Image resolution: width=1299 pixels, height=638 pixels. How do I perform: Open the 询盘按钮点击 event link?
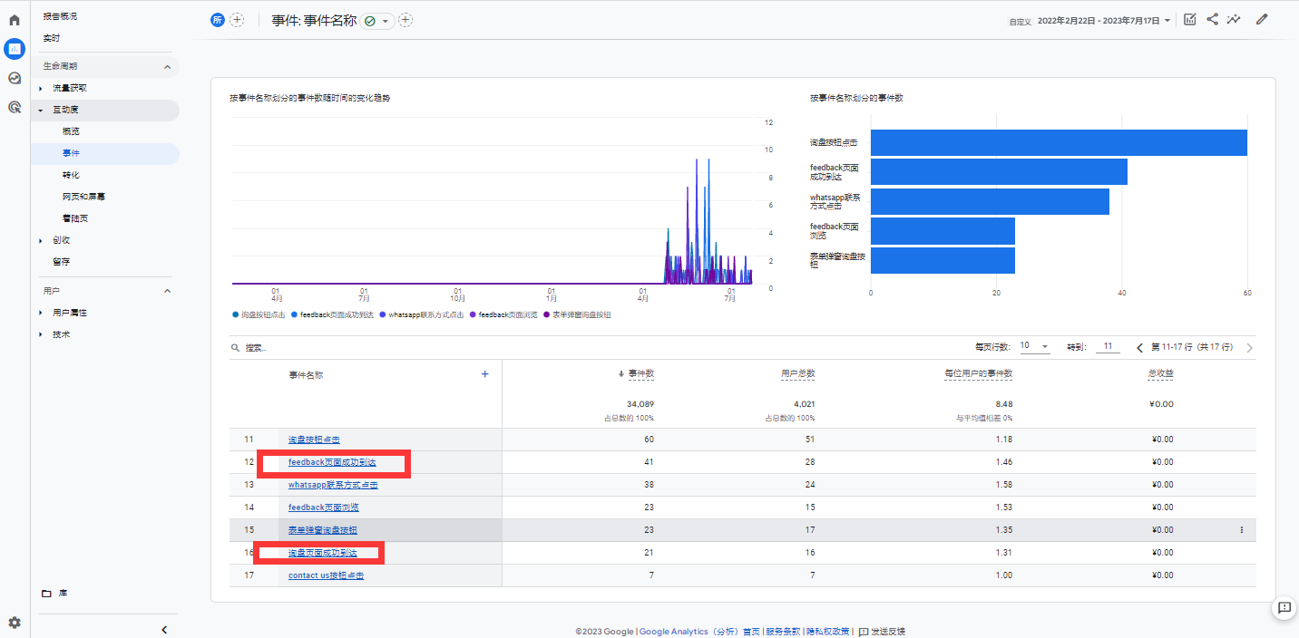point(314,440)
